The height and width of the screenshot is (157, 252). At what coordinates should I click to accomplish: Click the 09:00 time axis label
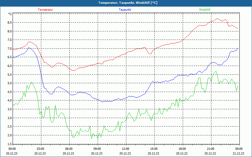click(97, 149)
